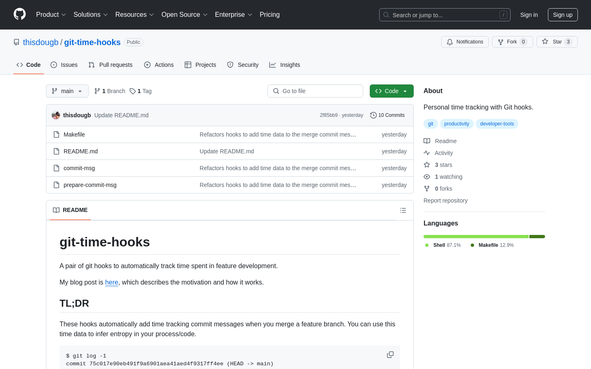591x369 pixels.
Task: Expand the Open Source menu
Action: point(185,15)
